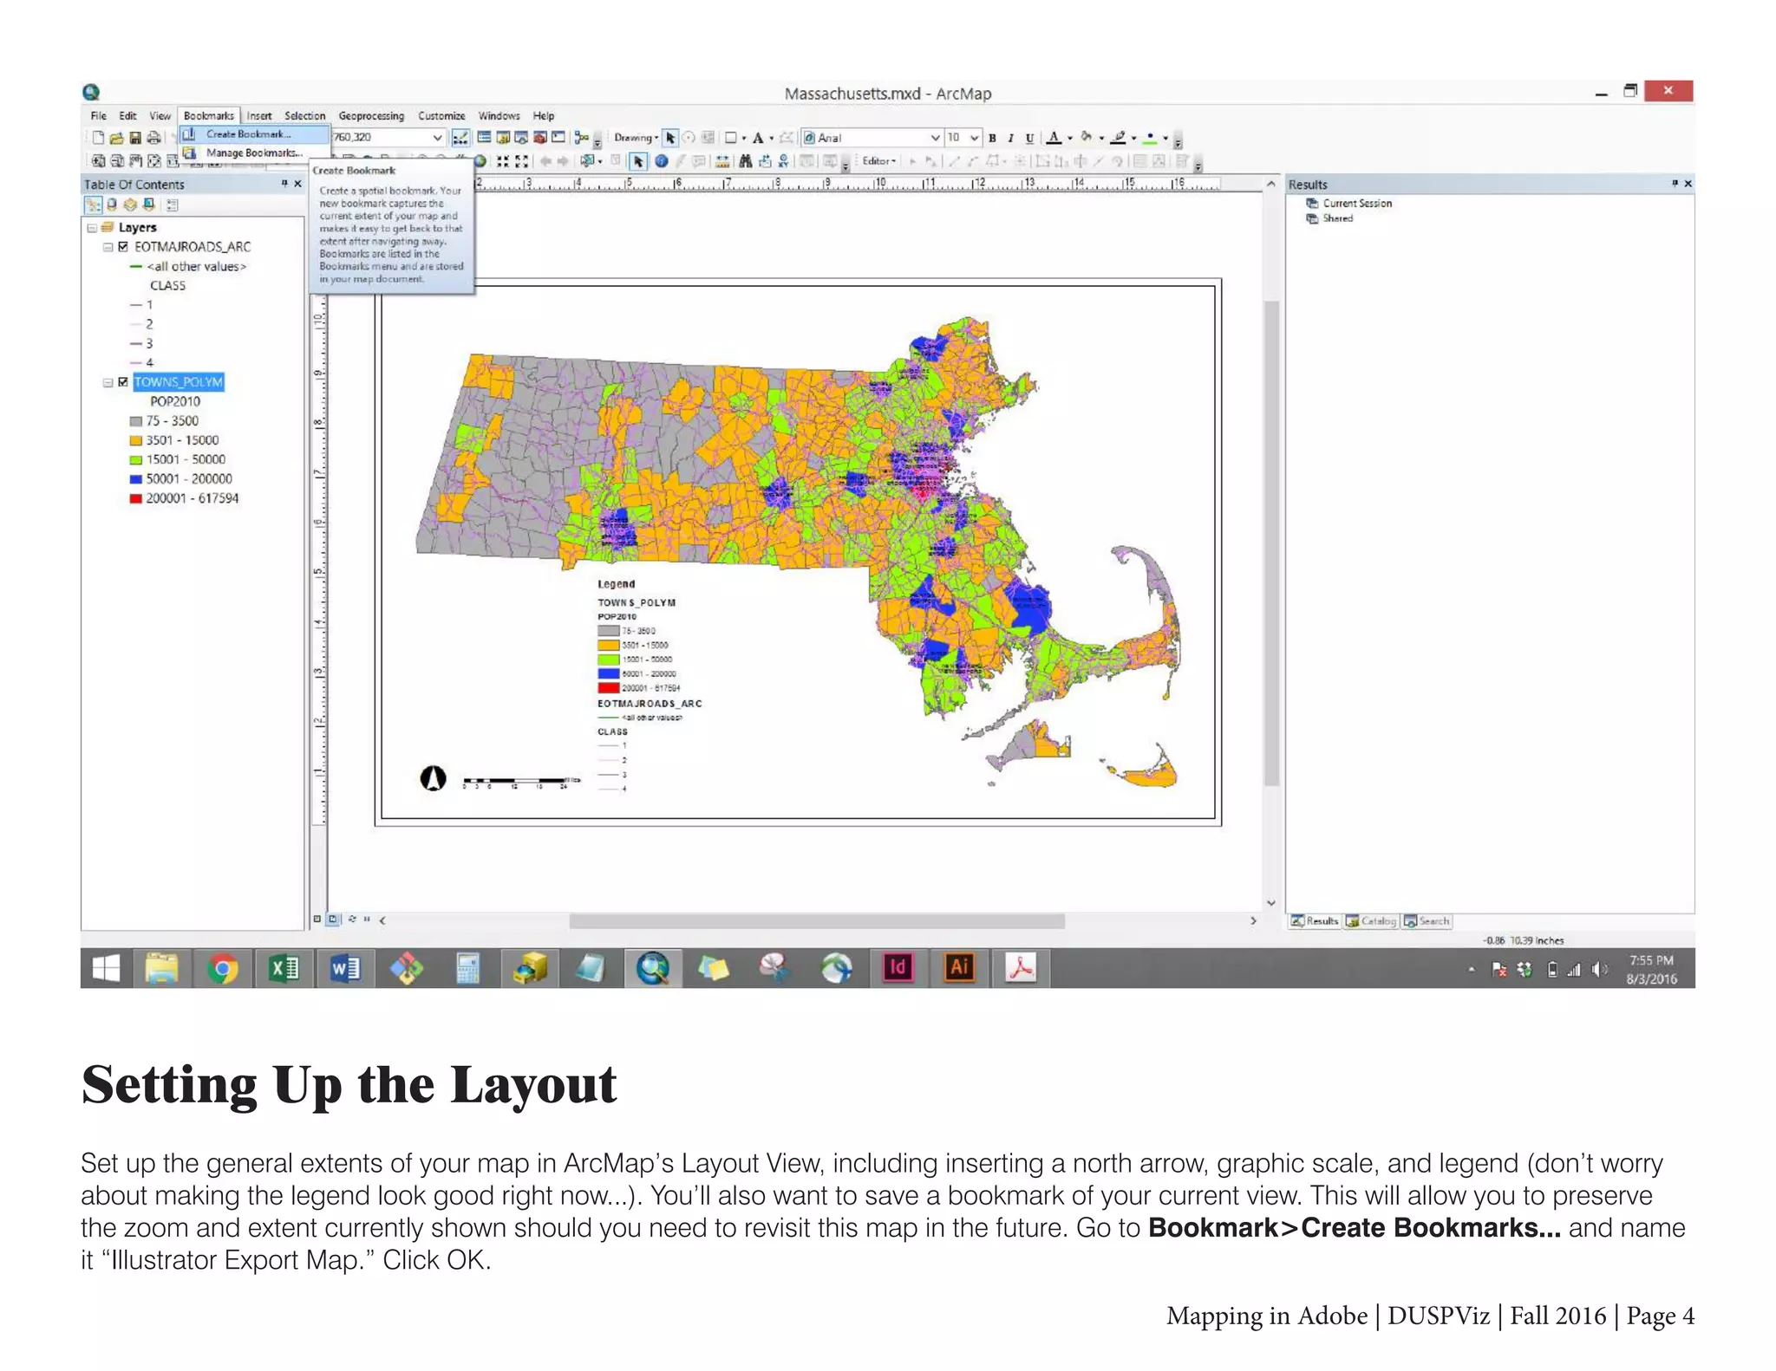Click List By Visibility icon
1776x1371 pixels.
pyautogui.click(x=130, y=205)
